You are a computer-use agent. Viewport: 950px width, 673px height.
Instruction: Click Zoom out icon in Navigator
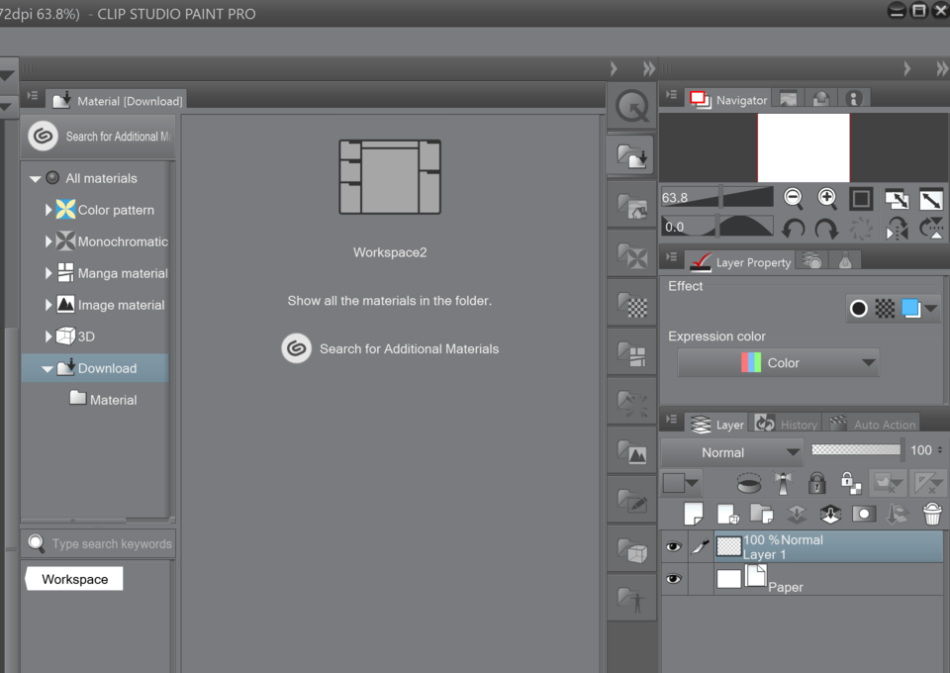point(793,198)
